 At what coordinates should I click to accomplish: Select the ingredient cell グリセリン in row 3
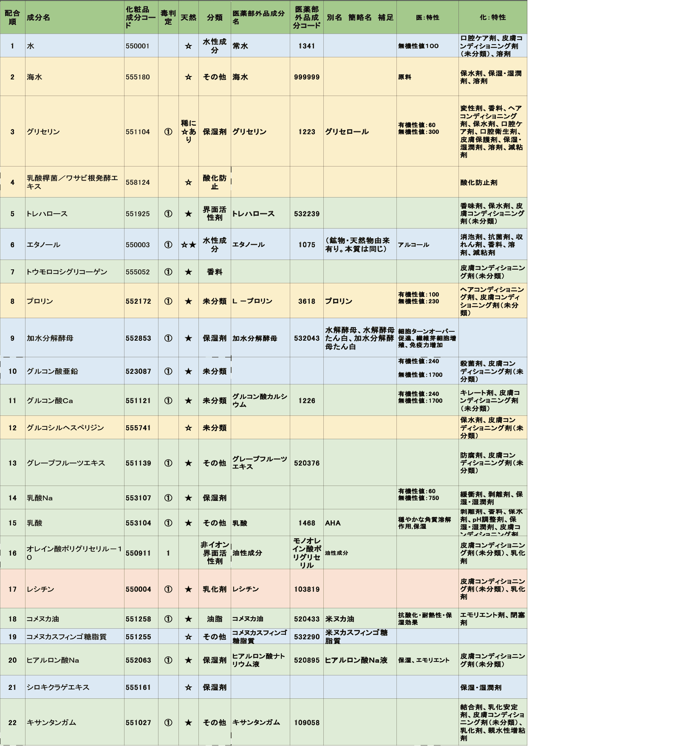click(75, 131)
